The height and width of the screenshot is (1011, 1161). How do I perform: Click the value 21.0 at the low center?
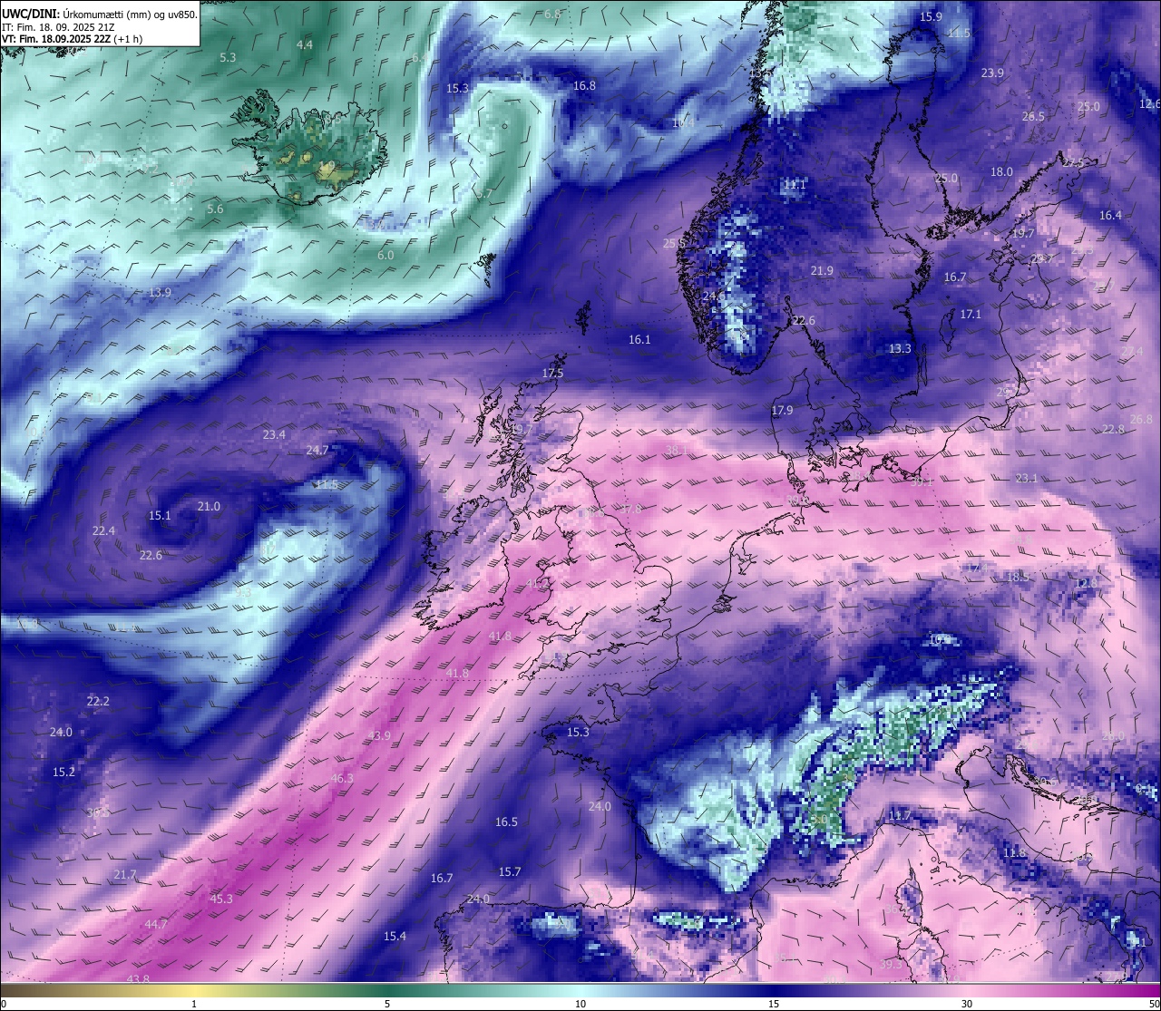click(x=209, y=506)
